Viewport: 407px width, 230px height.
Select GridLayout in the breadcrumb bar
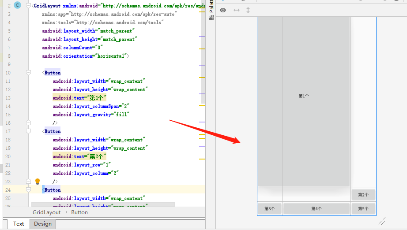pos(46,212)
